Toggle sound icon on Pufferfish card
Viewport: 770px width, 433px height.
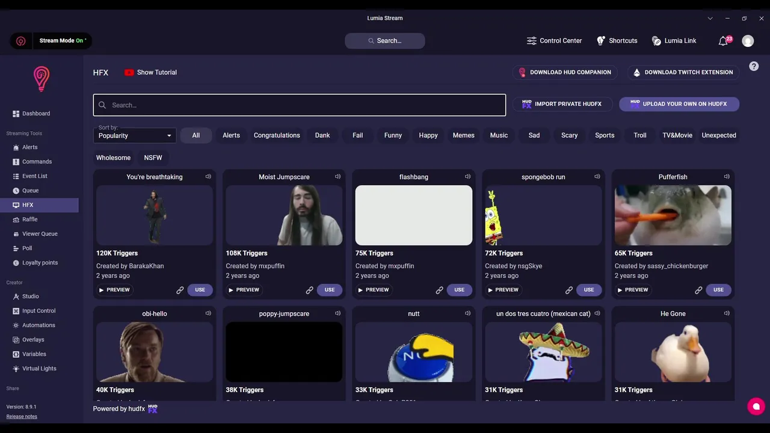727,177
